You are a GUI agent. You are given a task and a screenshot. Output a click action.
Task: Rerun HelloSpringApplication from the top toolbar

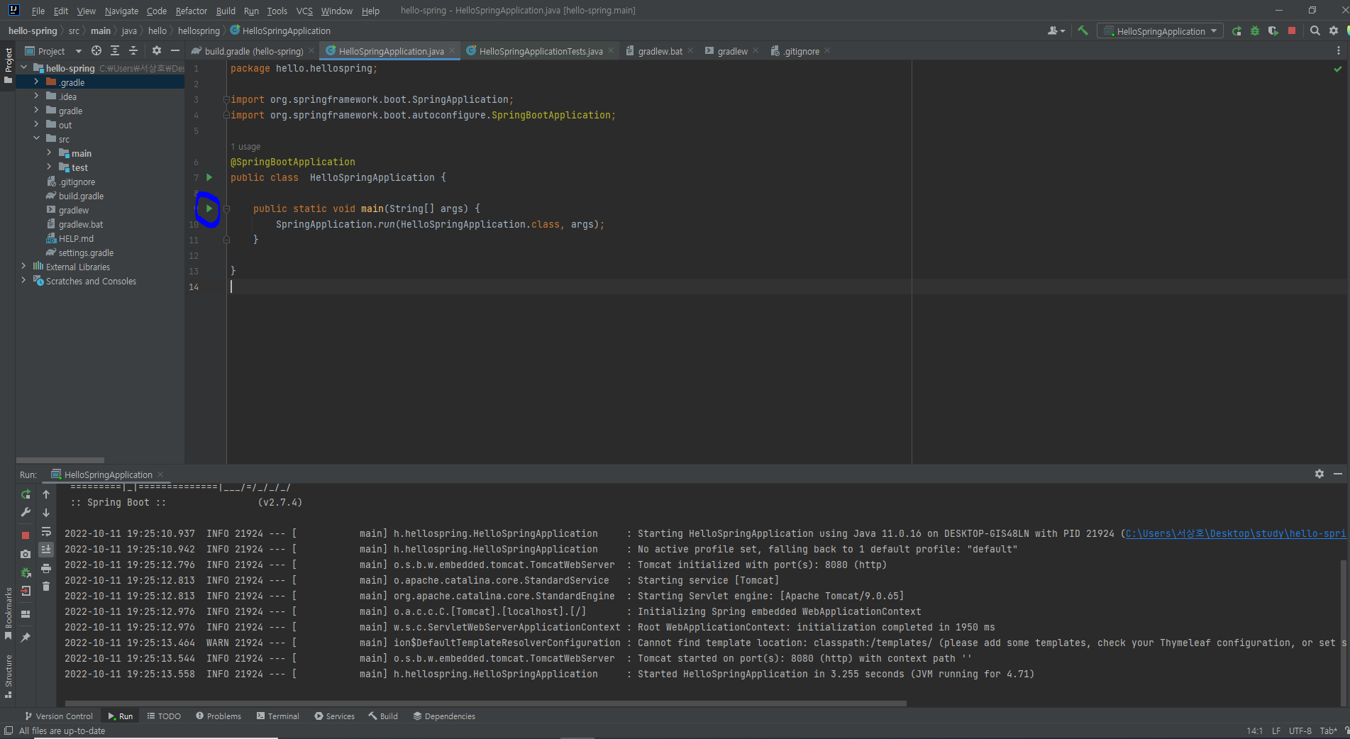click(1236, 30)
